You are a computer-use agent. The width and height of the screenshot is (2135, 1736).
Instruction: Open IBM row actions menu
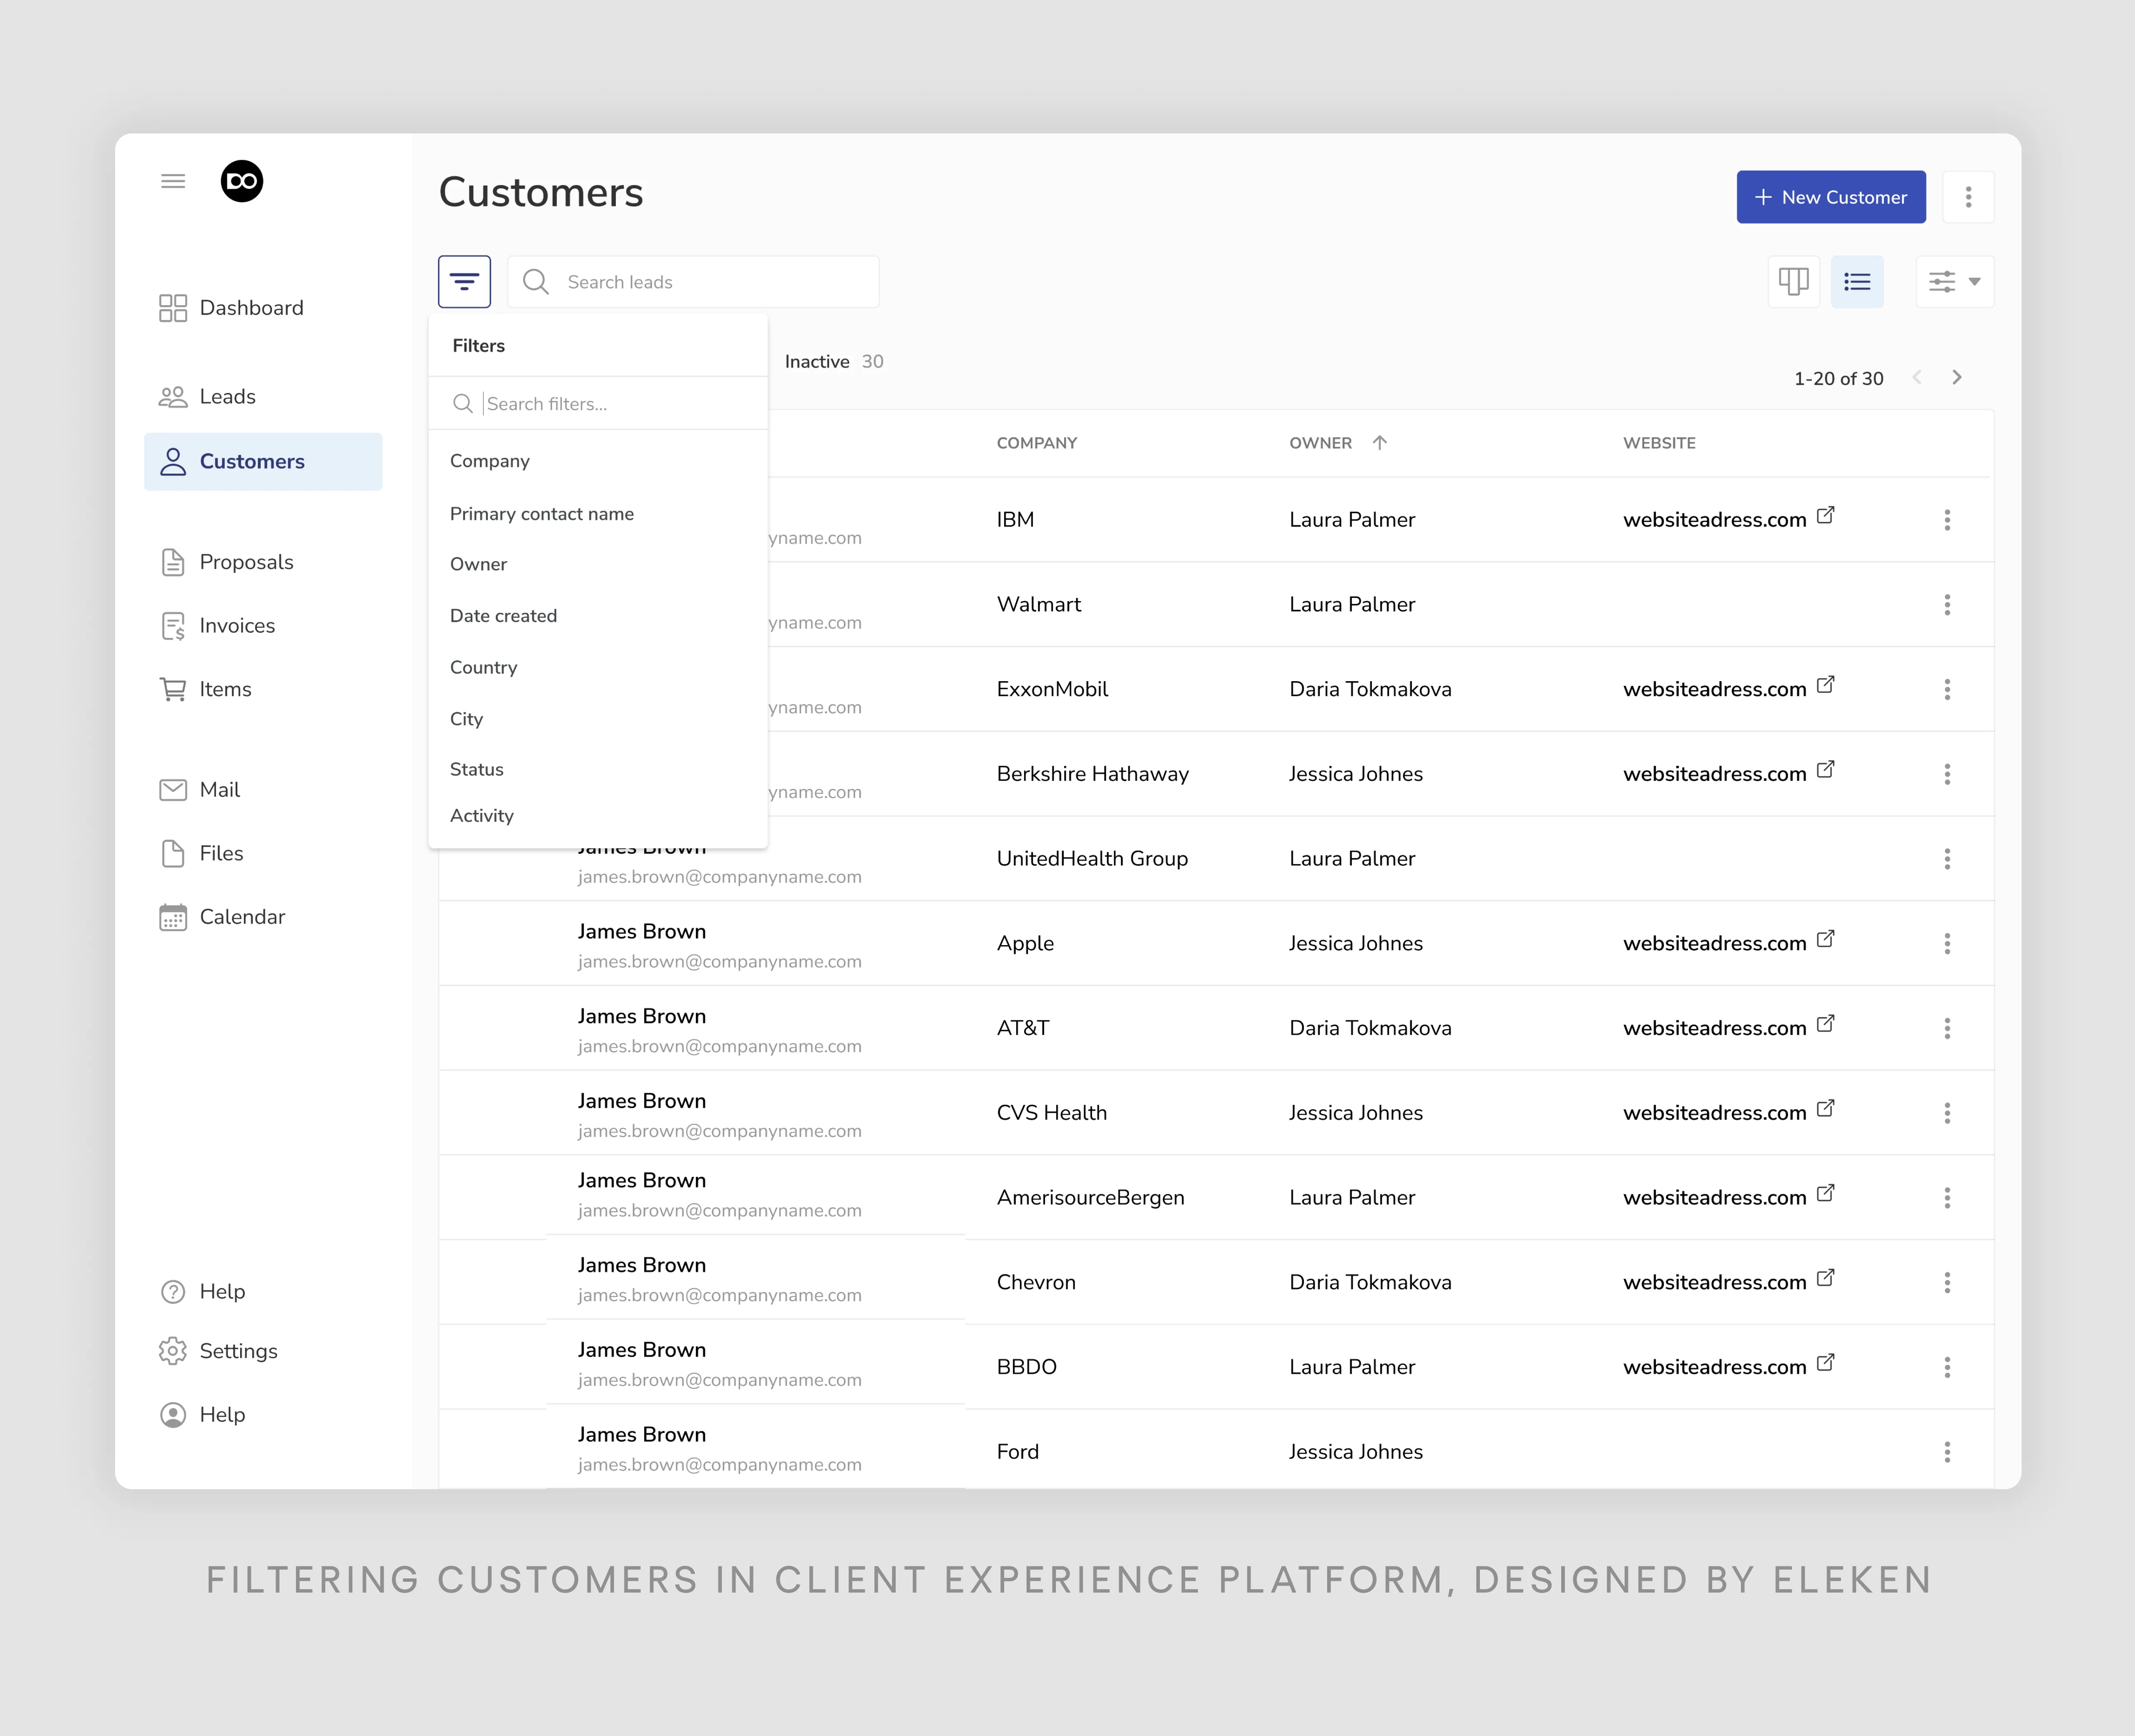[x=1947, y=520]
